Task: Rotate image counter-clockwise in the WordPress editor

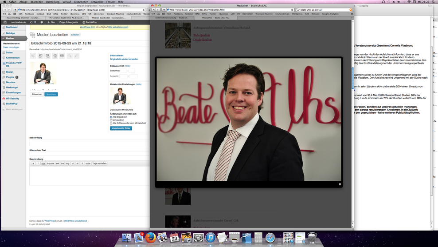Action: (x=40, y=56)
